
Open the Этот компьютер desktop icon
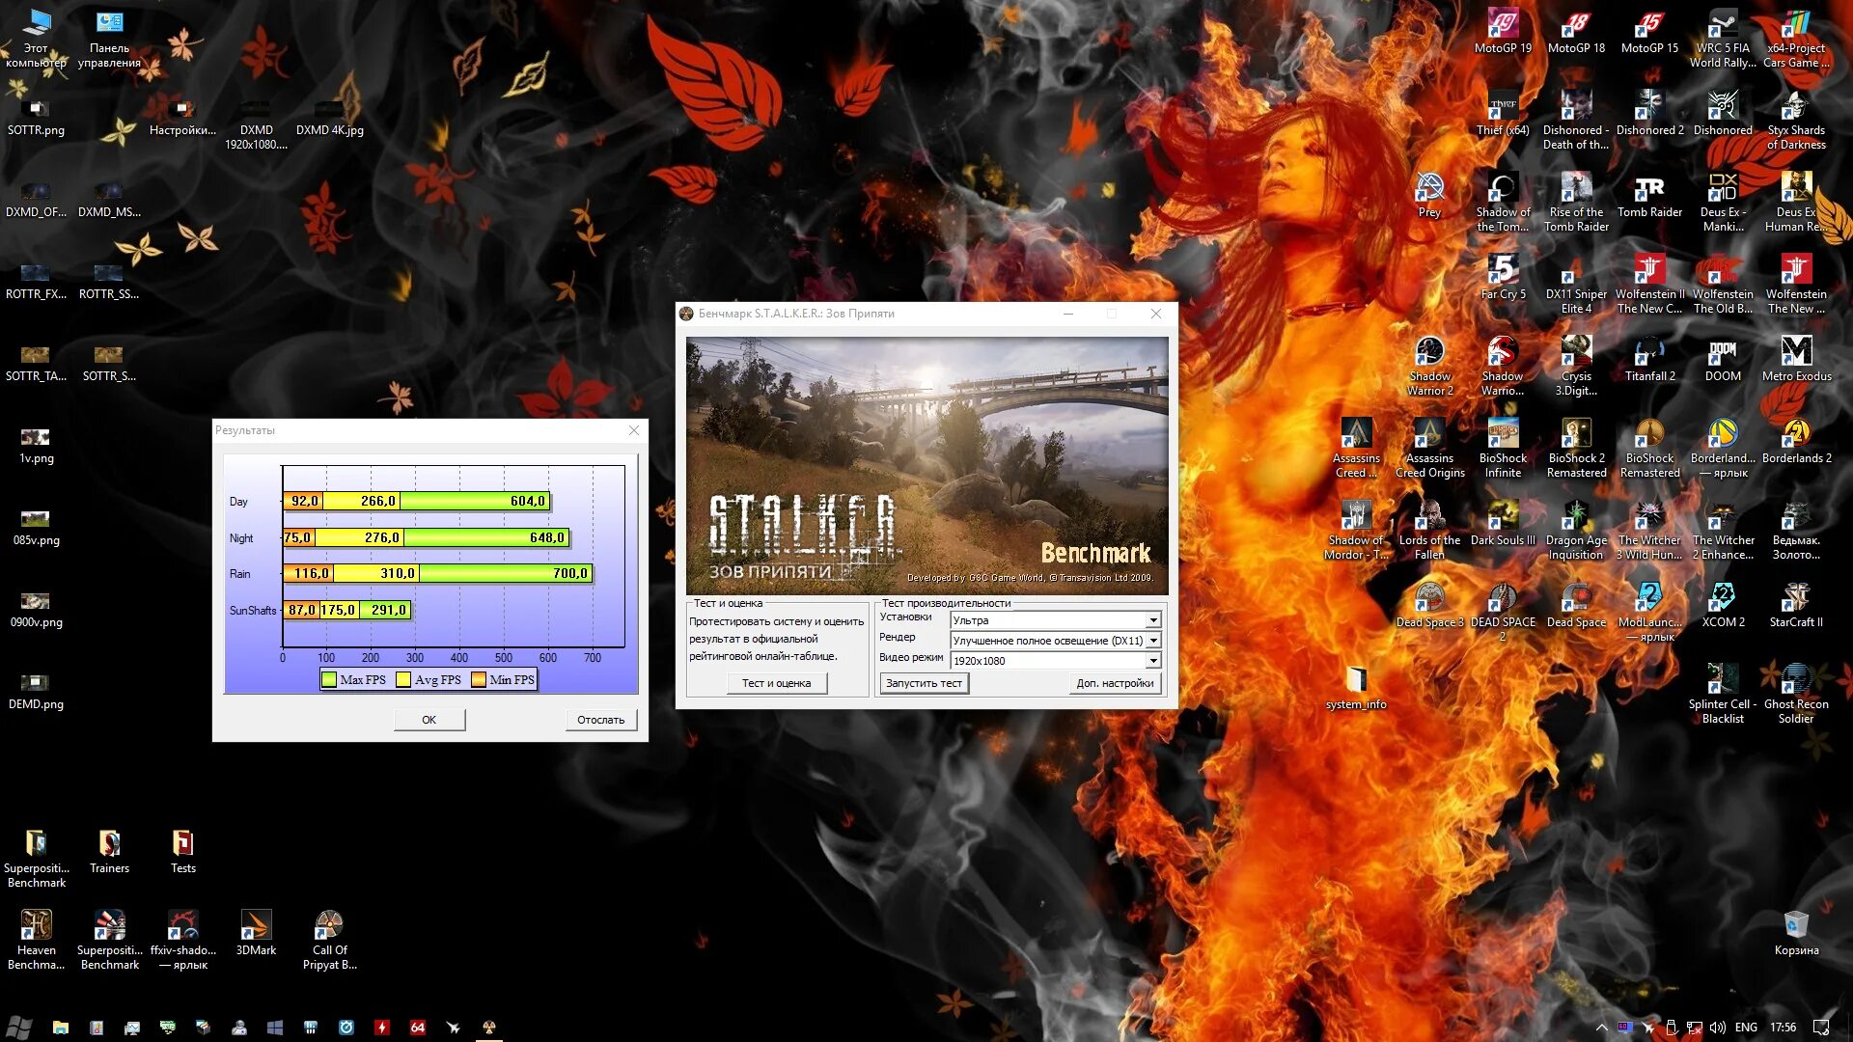[x=36, y=39]
